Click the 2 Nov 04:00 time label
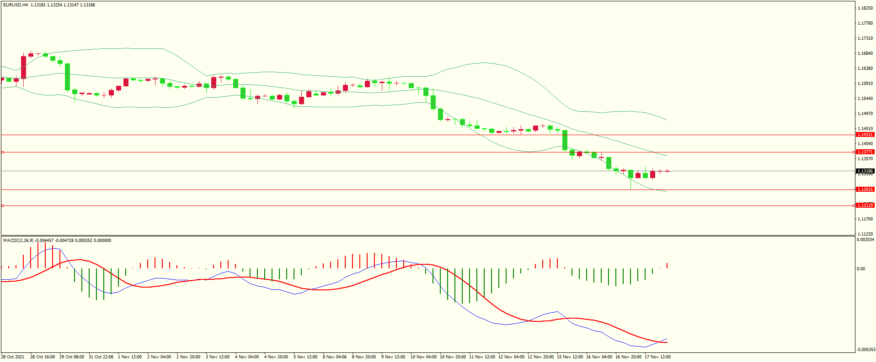 coord(159,357)
